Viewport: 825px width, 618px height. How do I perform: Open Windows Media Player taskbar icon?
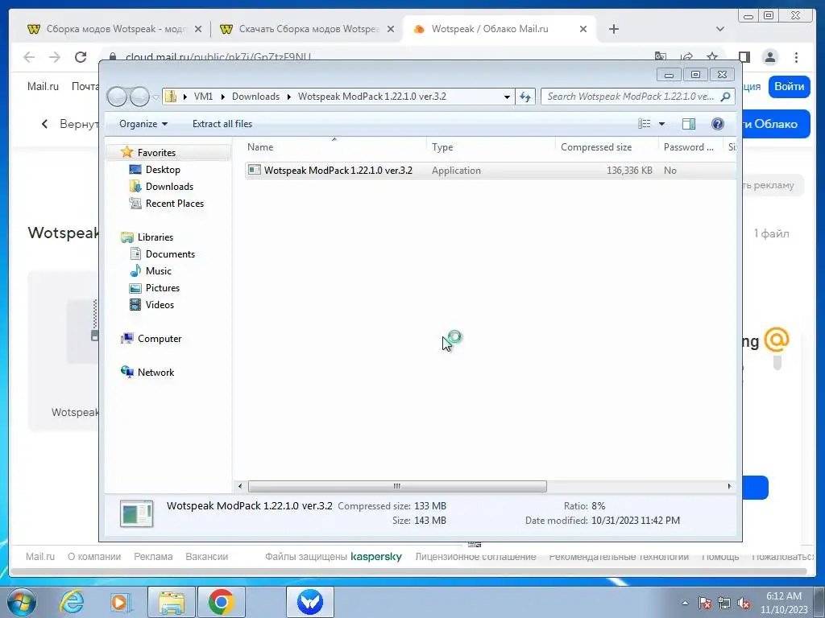pyautogui.click(x=121, y=602)
